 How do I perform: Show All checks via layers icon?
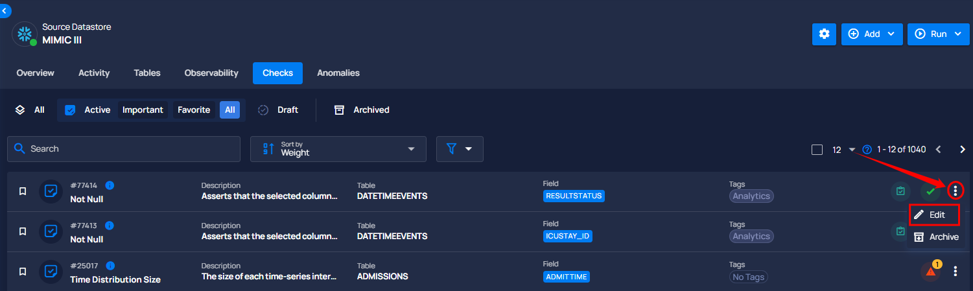[30, 110]
